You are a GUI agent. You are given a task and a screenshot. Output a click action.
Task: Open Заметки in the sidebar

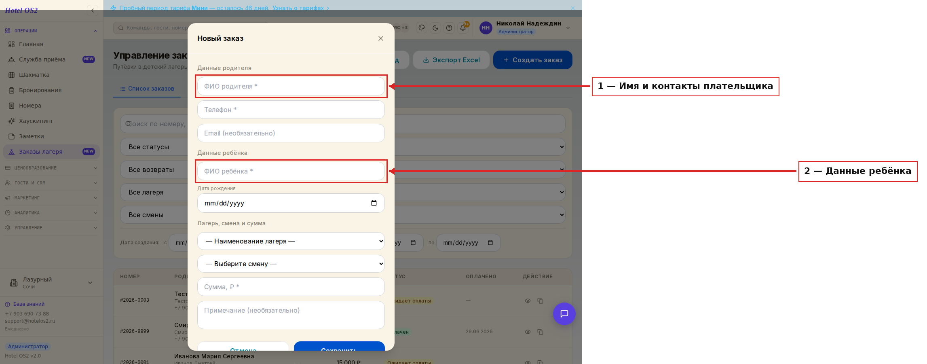point(51,136)
